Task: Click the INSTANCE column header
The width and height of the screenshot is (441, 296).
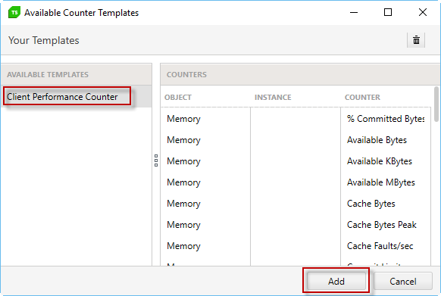Action: pyautogui.click(x=273, y=97)
